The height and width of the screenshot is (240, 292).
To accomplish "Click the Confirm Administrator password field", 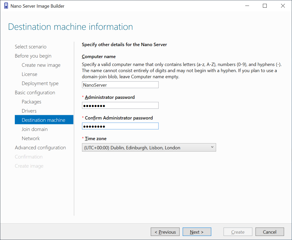I will click(120, 126).
